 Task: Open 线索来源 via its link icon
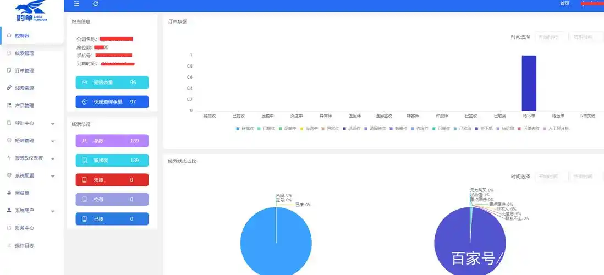(x=9, y=88)
